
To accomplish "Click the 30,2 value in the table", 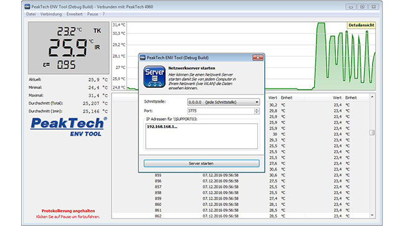I will click(x=273, y=105).
